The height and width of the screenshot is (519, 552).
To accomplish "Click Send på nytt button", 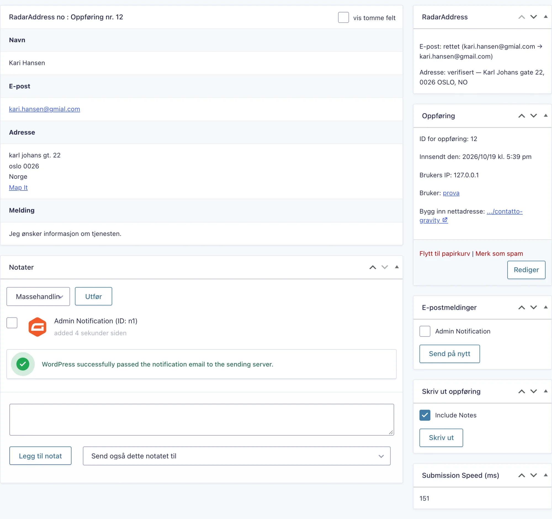I will (x=449, y=353).
